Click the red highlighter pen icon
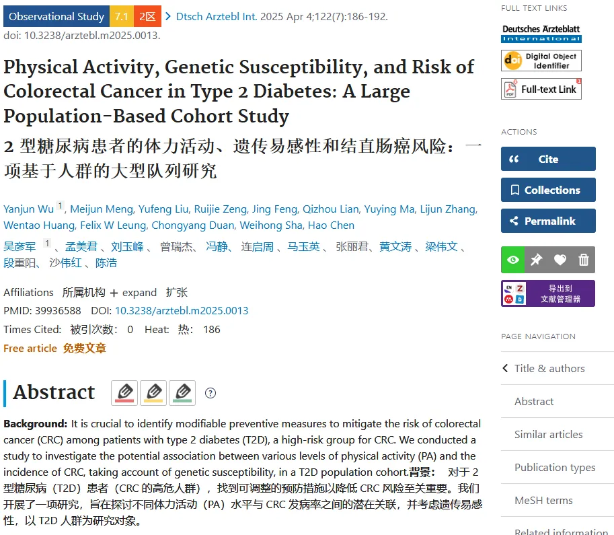 124,393
